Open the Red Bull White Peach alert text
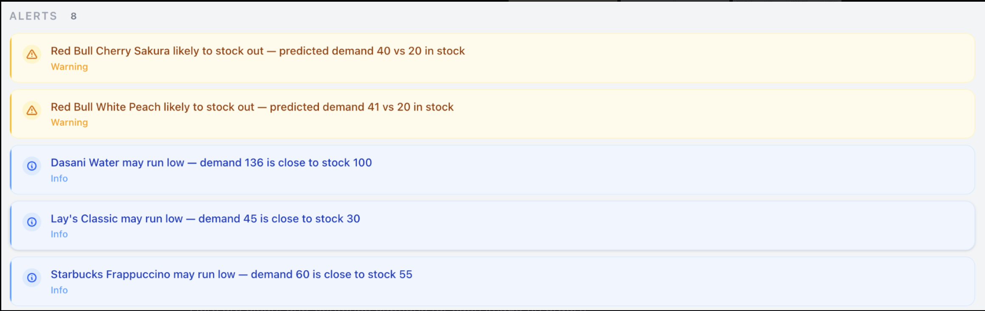The height and width of the screenshot is (311, 985). 252,107
